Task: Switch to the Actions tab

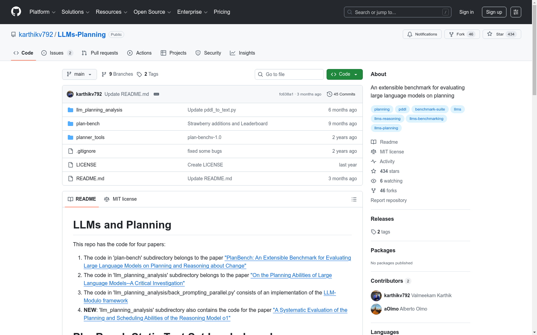Action: [x=140, y=53]
